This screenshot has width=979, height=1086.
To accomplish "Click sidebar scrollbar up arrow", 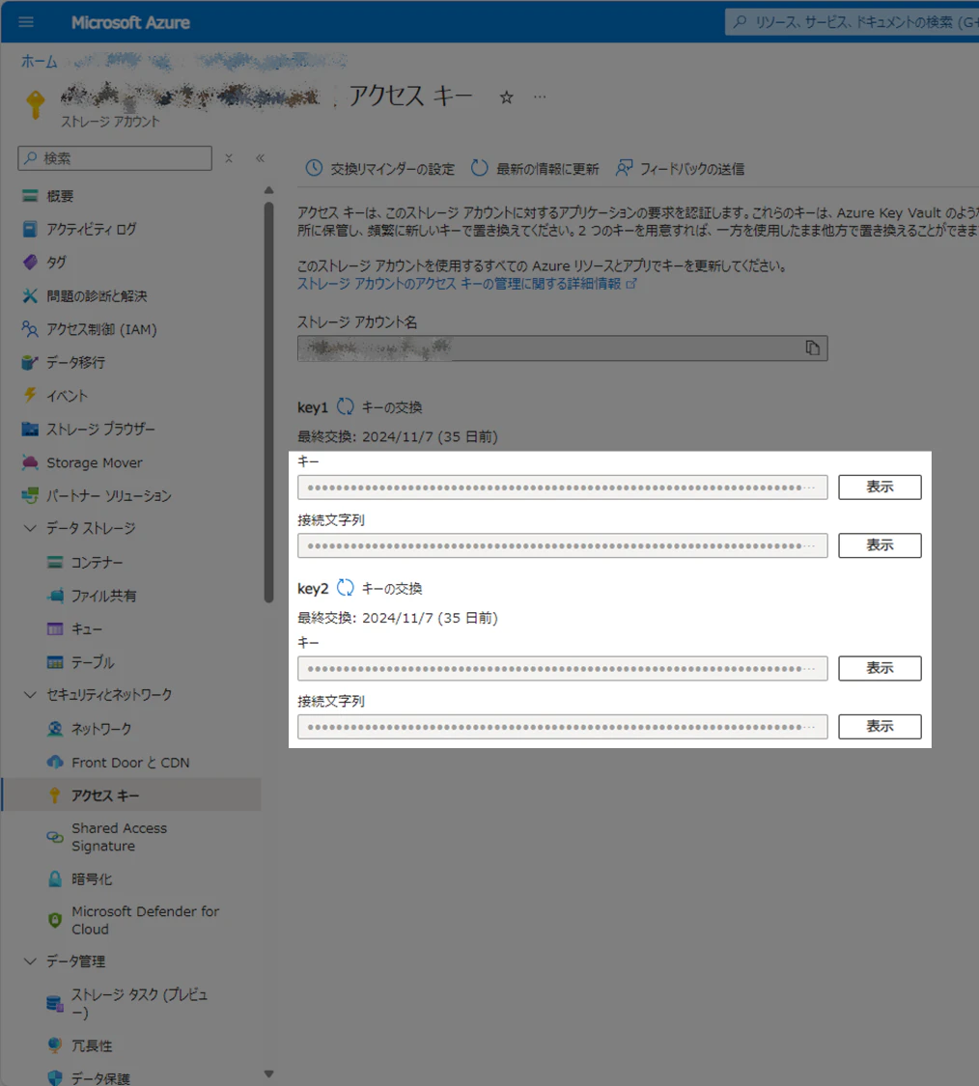I will 268,190.
